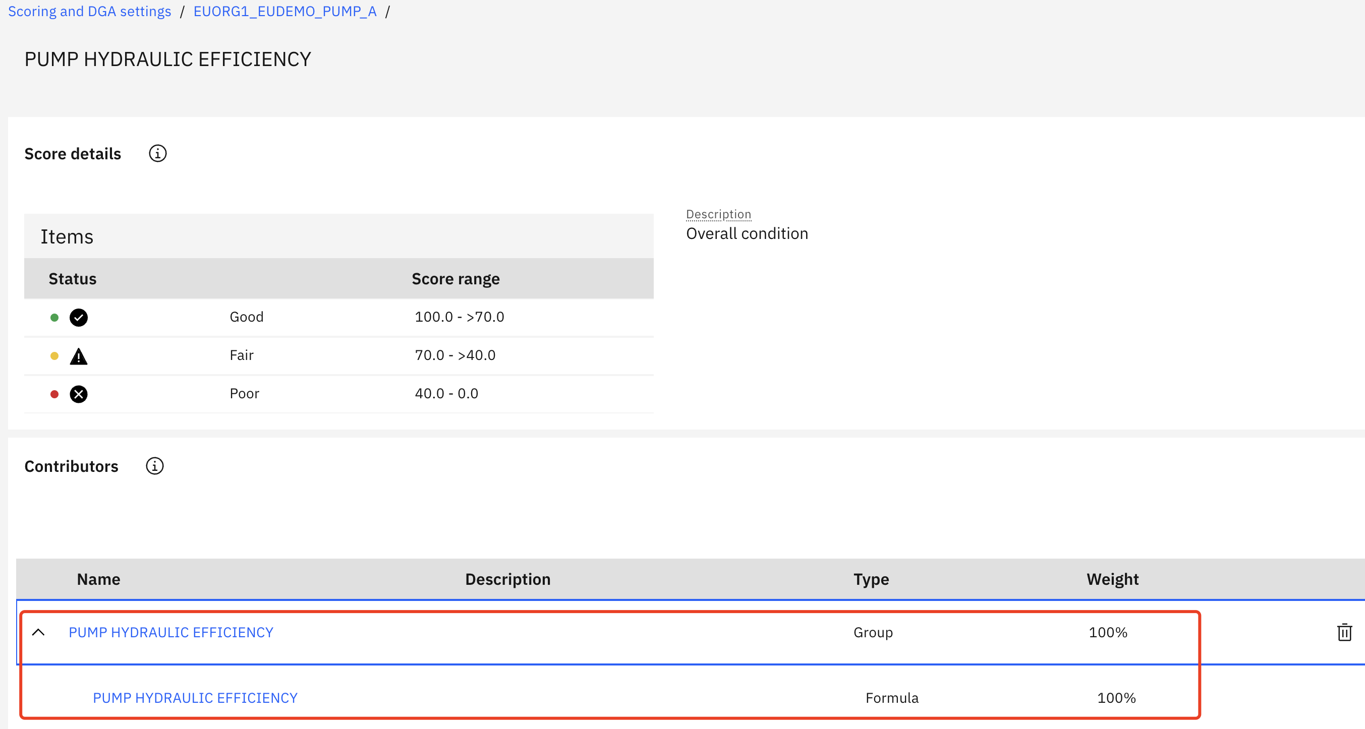Screen dimensions: 1365x729
Task: Click the Contributors heading
Action: 72,466
